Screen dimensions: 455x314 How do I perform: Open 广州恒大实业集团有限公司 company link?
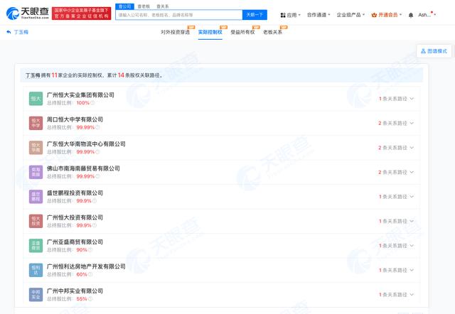pos(80,94)
